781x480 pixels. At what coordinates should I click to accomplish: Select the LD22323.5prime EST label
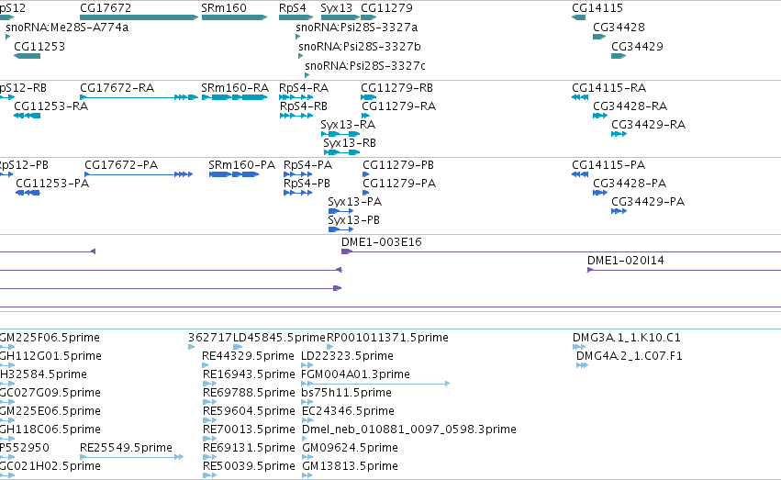click(x=347, y=356)
